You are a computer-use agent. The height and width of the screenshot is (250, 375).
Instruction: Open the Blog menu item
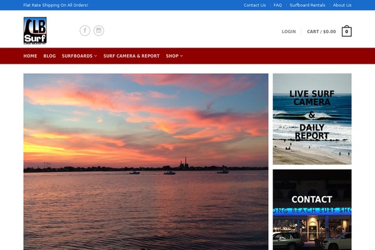point(49,56)
